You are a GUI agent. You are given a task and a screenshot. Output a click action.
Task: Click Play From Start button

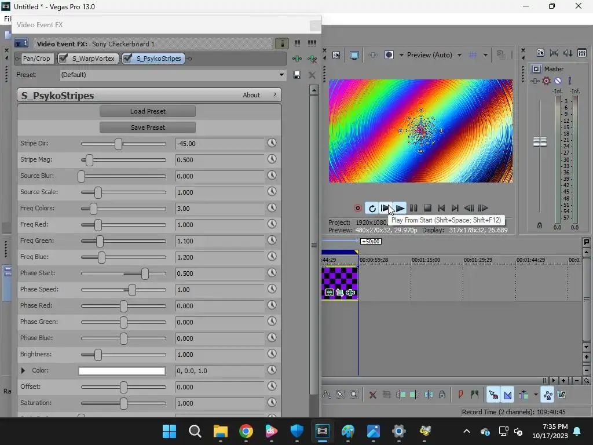tap(385, 208)
